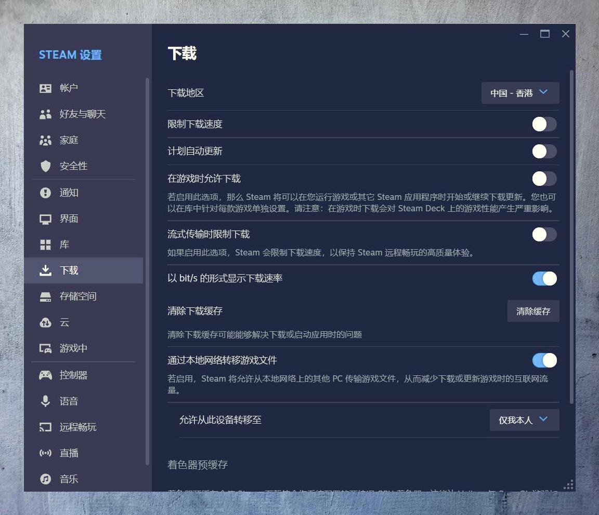Click the 控制器 gamepad icon
Image resolution: width=599 pixels, height=515 pixels.
[x=45, y=375]
